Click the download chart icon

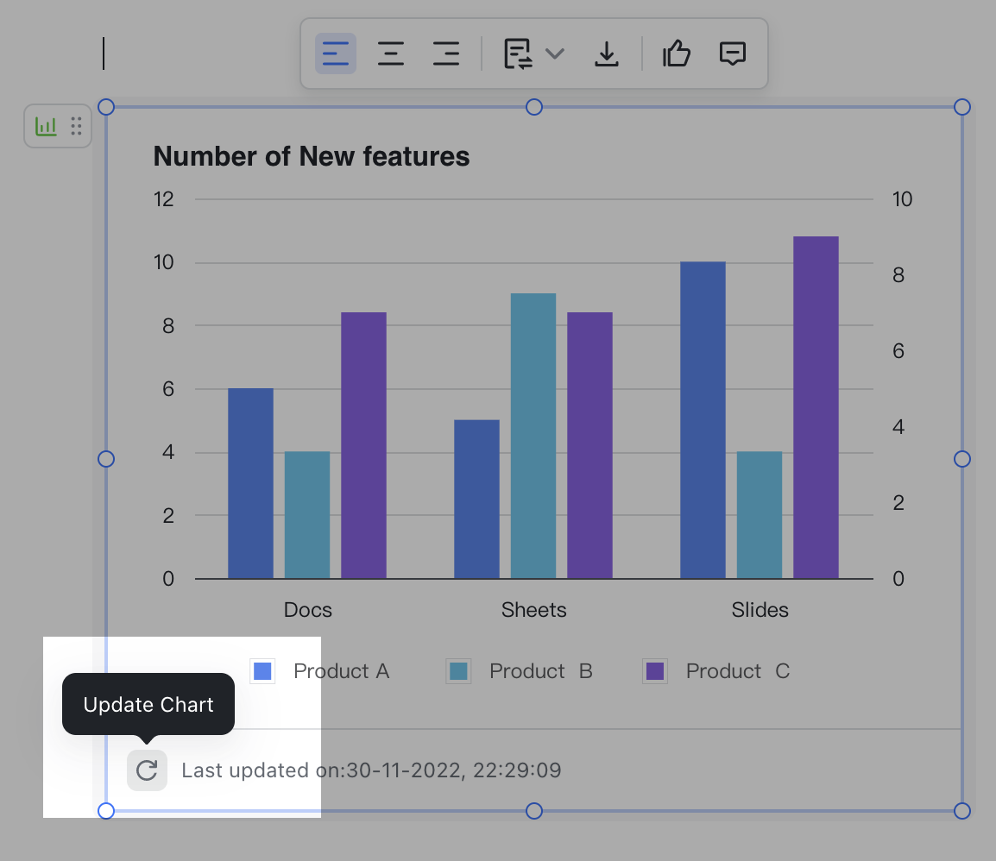[x=608, y=54]
